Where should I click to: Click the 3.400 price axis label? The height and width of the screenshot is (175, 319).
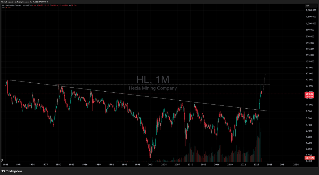309,125
